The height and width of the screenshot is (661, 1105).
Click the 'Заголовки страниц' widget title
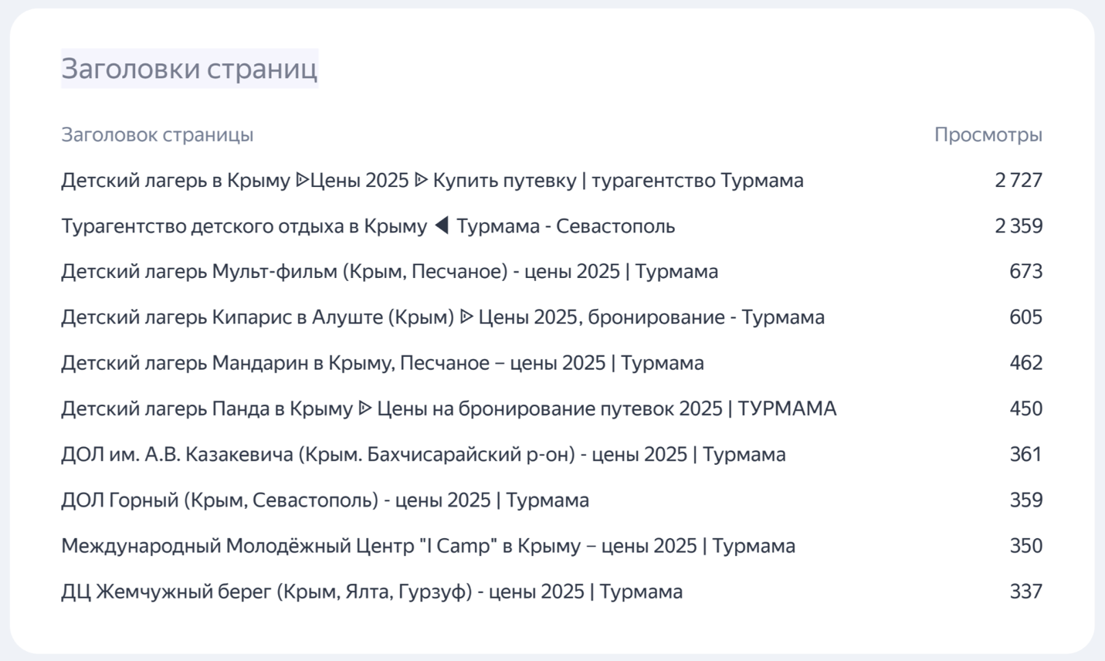tap(189, 69)
